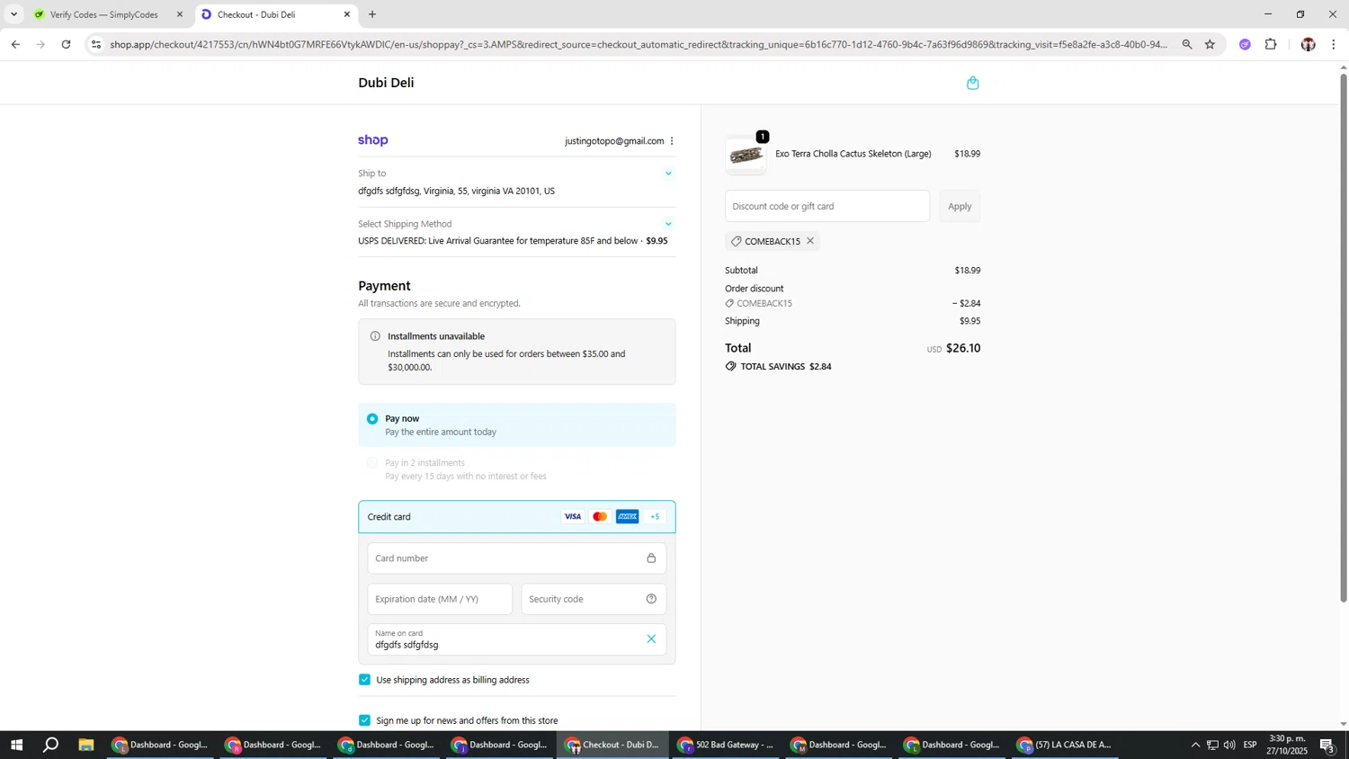Click the $26.10 total amount
Image resolution: width=1349 pixels, height=759 pixels.
[963, 348]
